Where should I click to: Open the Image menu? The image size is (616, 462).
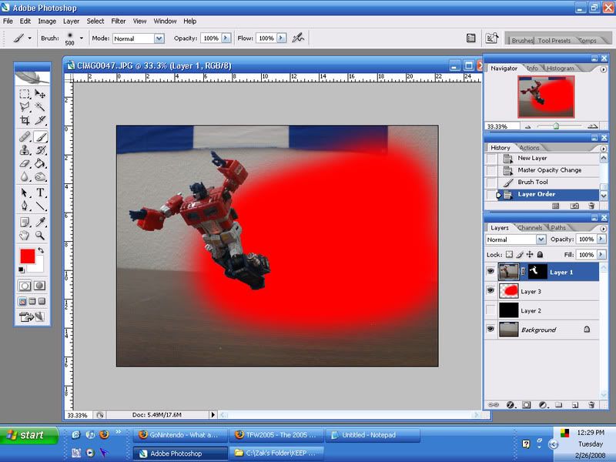(x=47, y=22)
